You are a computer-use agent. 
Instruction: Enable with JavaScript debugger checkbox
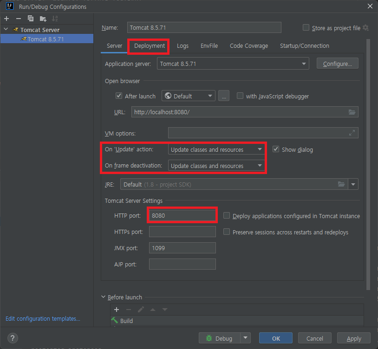point(240,96)
